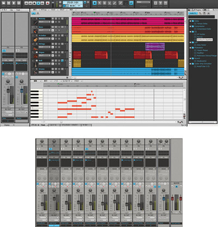
Task: Enable EQ on the second console strip
Action: 51,149
